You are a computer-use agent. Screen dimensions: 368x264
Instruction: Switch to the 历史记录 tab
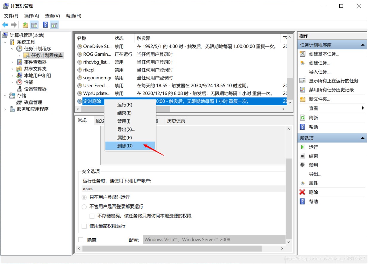click(176, 121)
